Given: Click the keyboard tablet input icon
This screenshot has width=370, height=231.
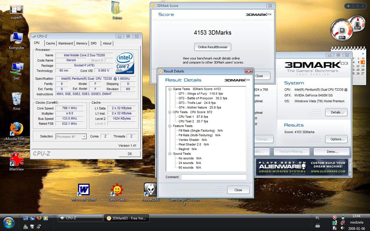Looking at the screenshot, I should coord(318,226).
